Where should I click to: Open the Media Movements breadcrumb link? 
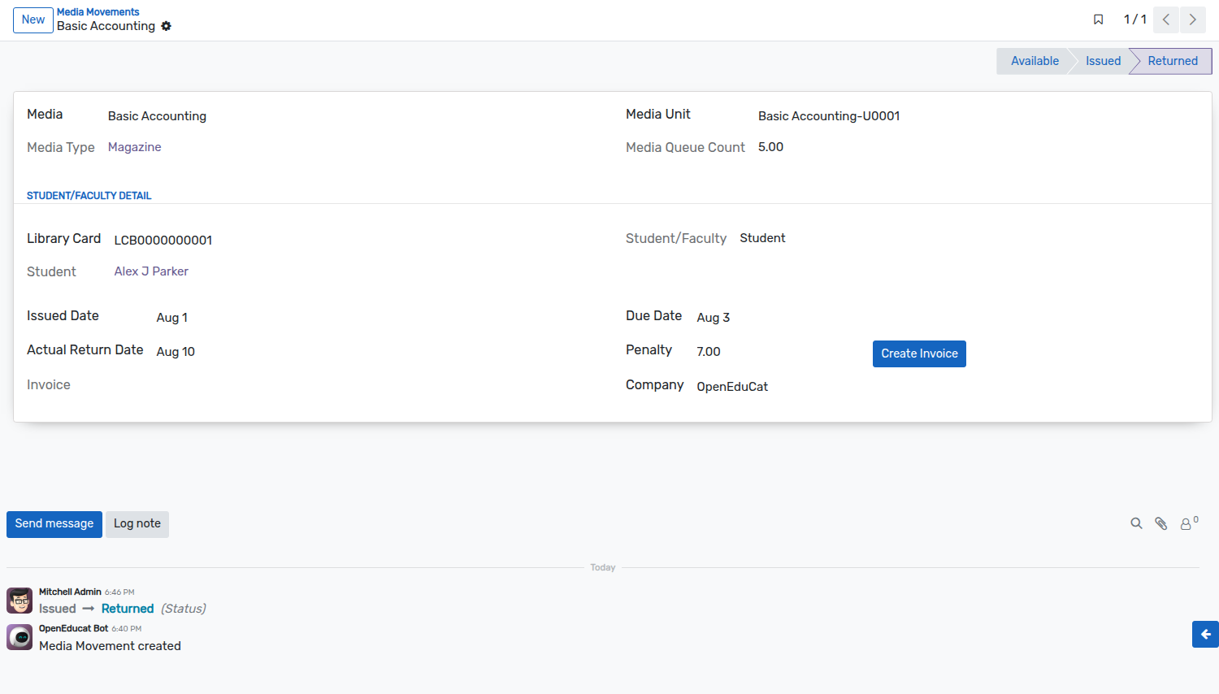tap(98, 12)
